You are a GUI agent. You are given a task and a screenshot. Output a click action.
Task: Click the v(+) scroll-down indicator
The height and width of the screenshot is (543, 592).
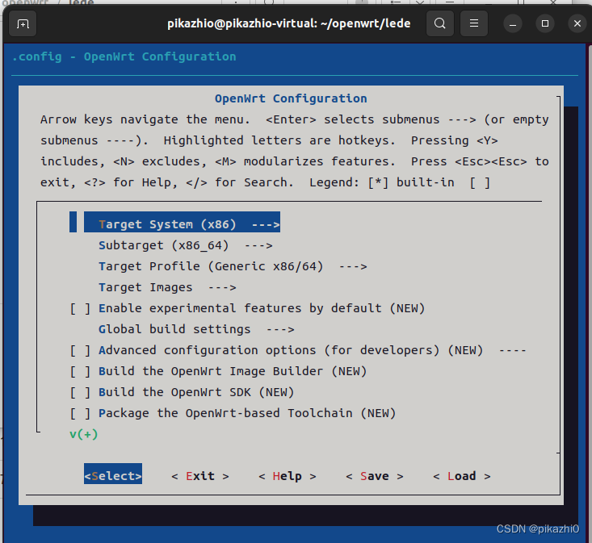84,434
